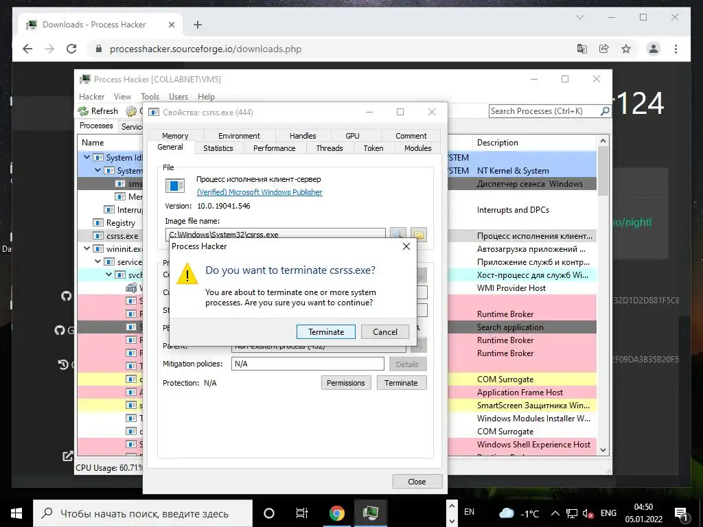The width and height of the screenshot is (703, 527).
Task: Click the Mitigation policies field
Action: pos(308,364)
